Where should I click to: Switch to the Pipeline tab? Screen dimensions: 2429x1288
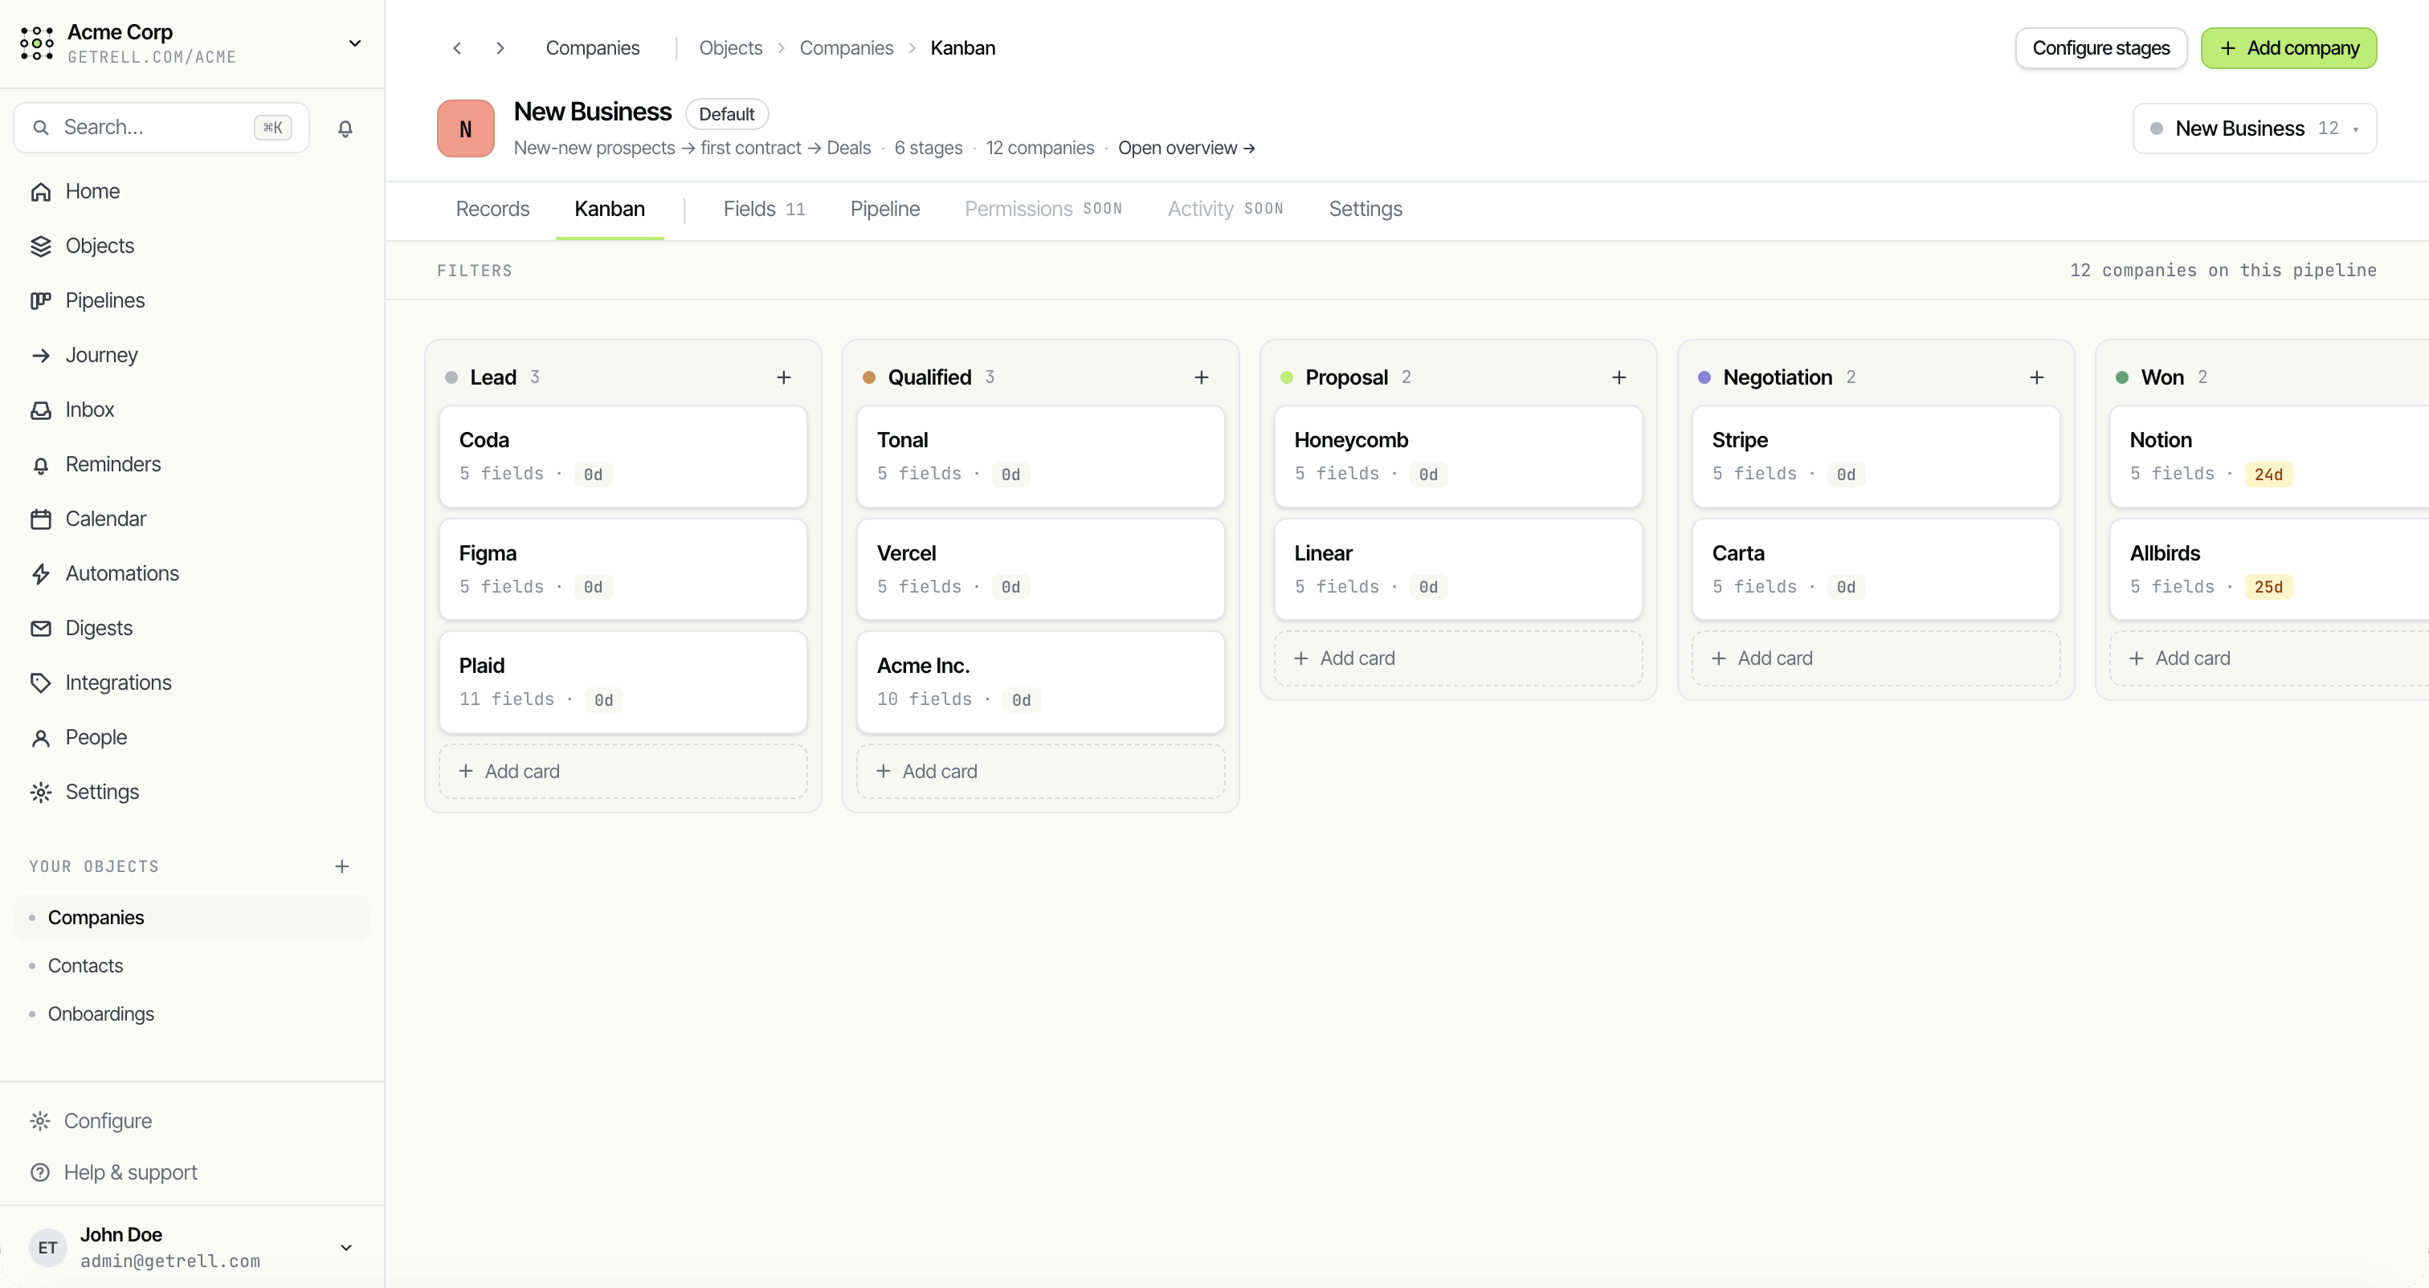pos(884,210)
